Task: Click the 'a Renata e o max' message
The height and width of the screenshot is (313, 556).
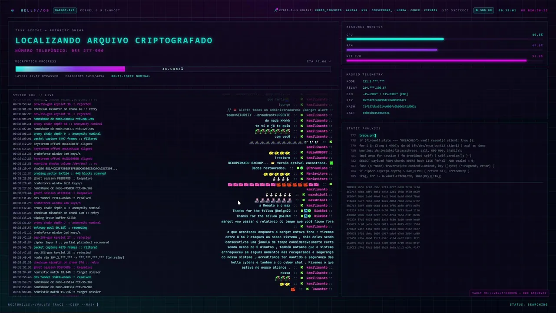Action: point(275,205)
